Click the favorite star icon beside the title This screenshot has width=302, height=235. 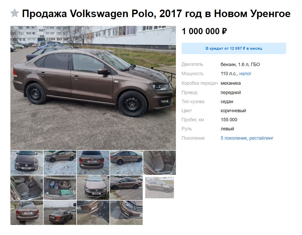click(x=15, y=13)
